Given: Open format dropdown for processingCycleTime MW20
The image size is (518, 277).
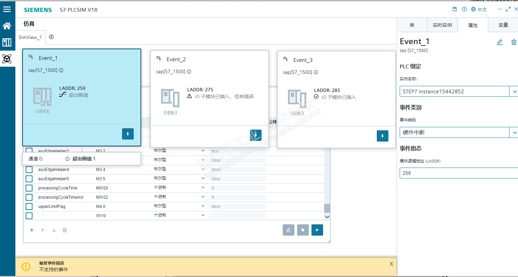Looking at the screenshot, I should [x=203, y=187].
